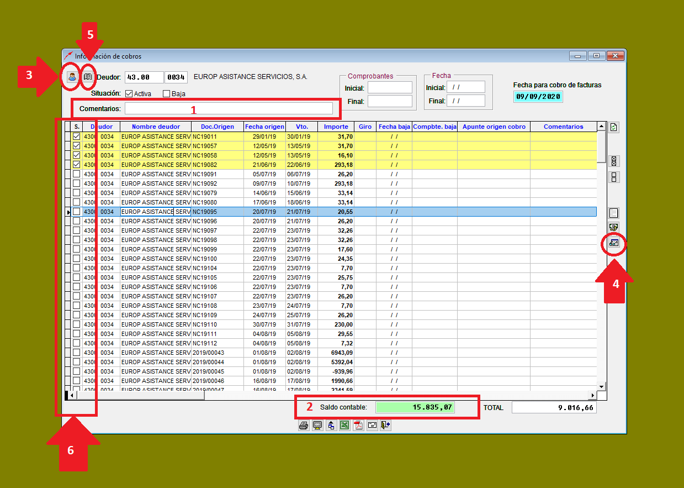Click the origin date 30/07/19

coord(264,324)
